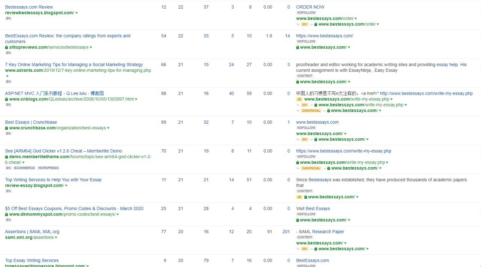Open dropdown under the adrants.com URL

point(7,76)
